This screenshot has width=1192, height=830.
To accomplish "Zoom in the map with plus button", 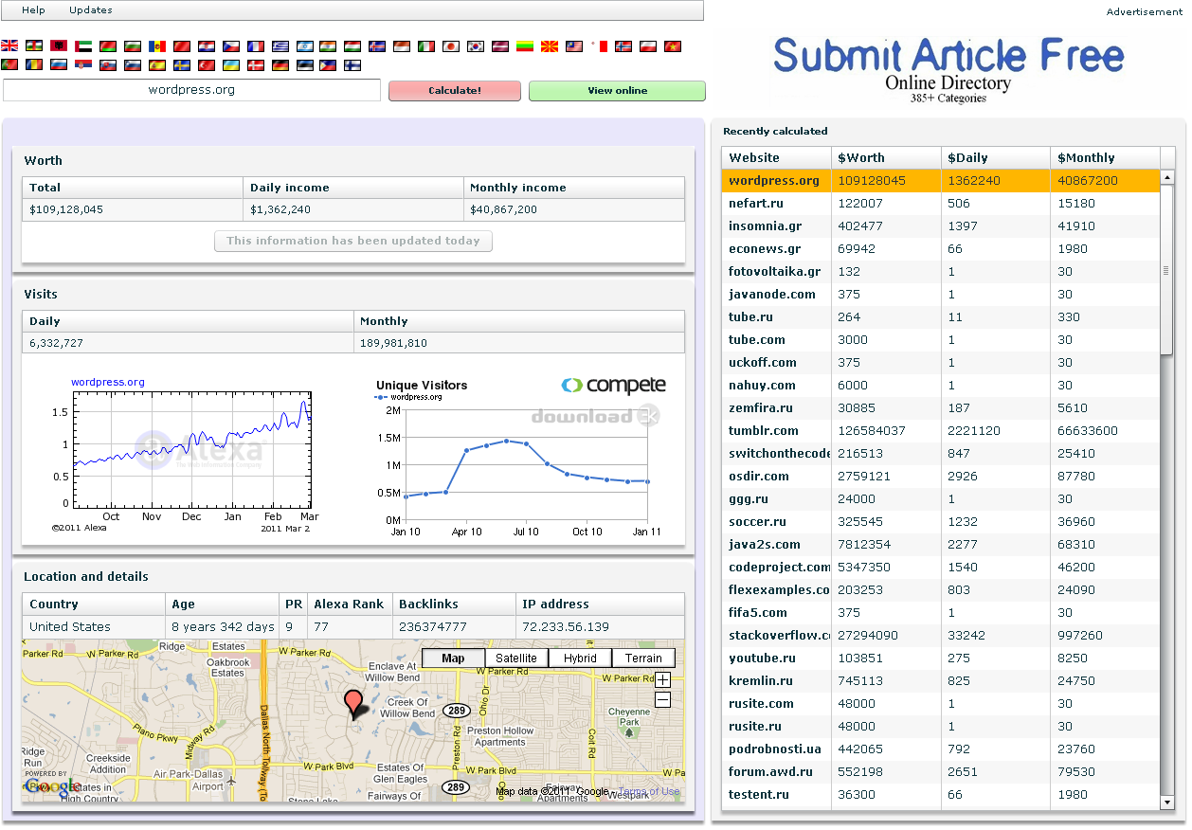I will coord(663,679).
